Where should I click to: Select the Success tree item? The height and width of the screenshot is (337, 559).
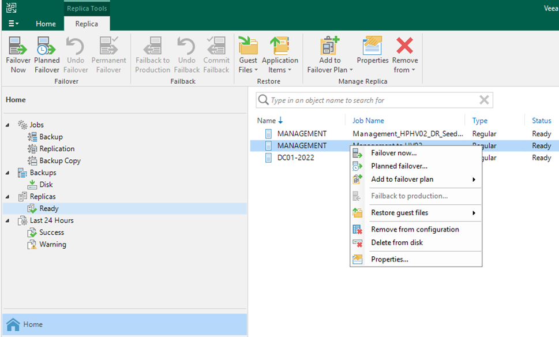tap(52, 233)
